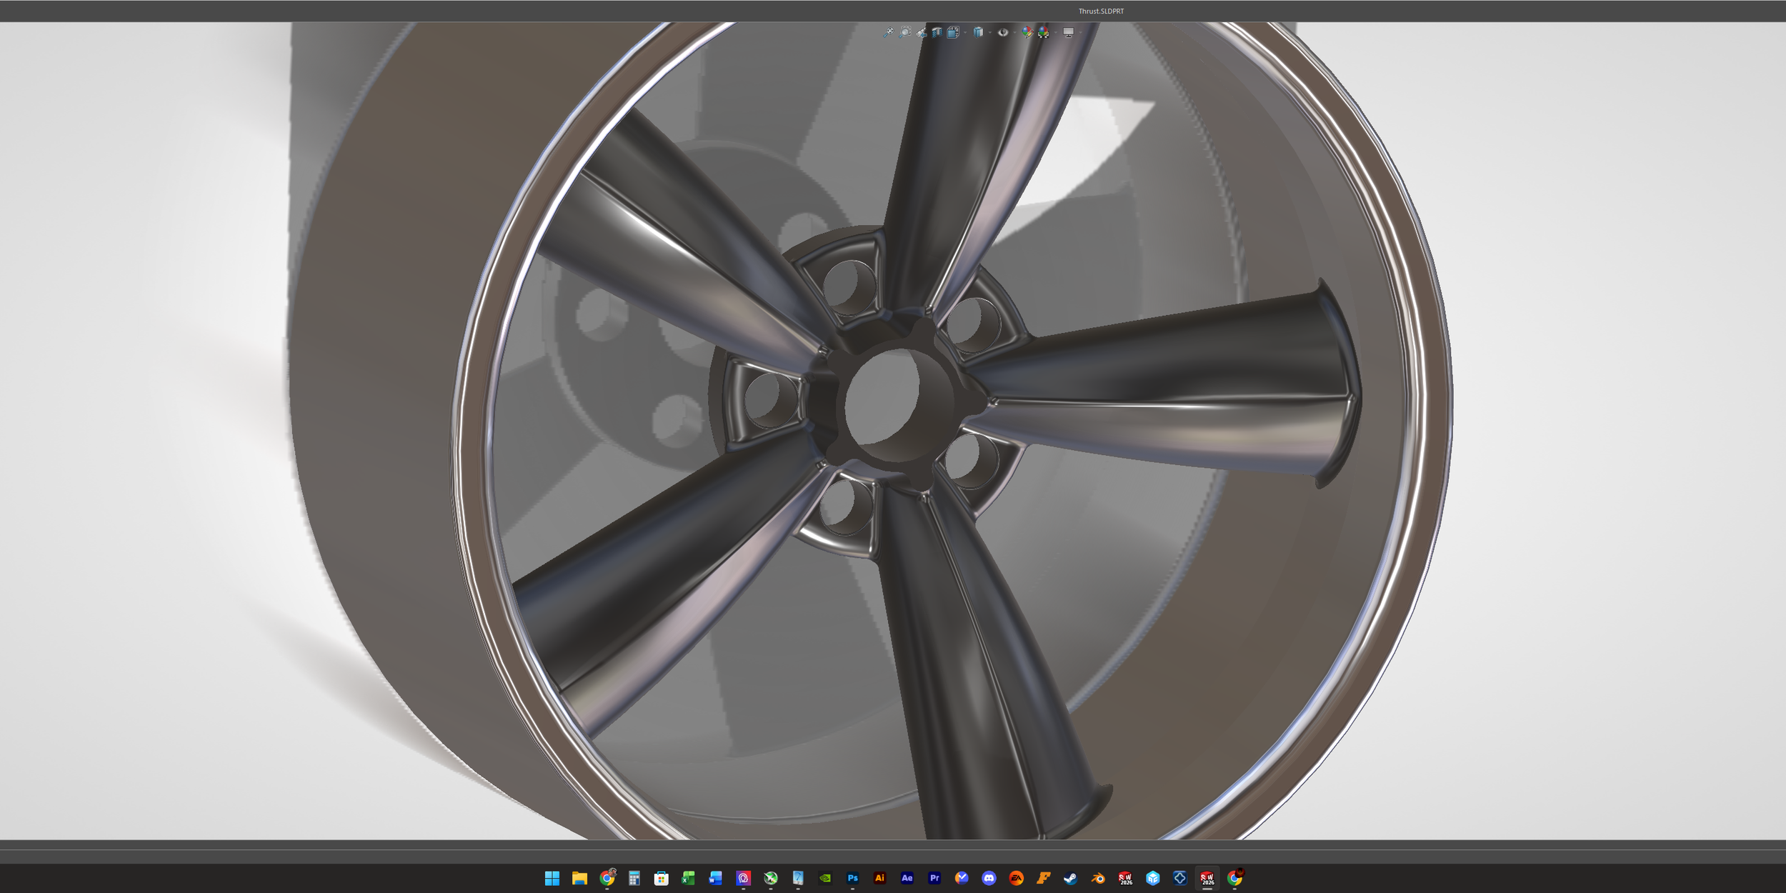Launch After Effects from the taskbar
Image resolution: width=1786 pixels, height=893 pixels.
907,878
